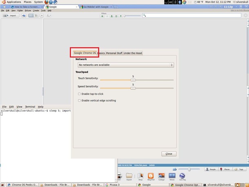Click the new tab button in Chrome
Screen dimensions: 249x187
116,7
